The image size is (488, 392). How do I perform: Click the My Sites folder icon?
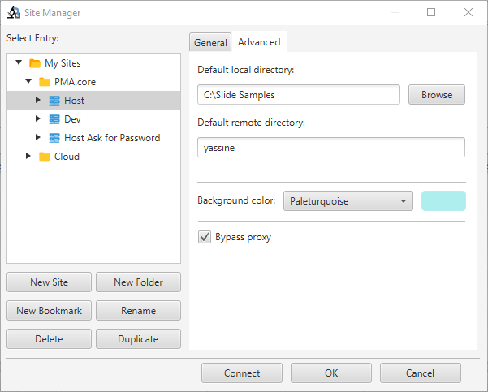(x=34, y=63)
